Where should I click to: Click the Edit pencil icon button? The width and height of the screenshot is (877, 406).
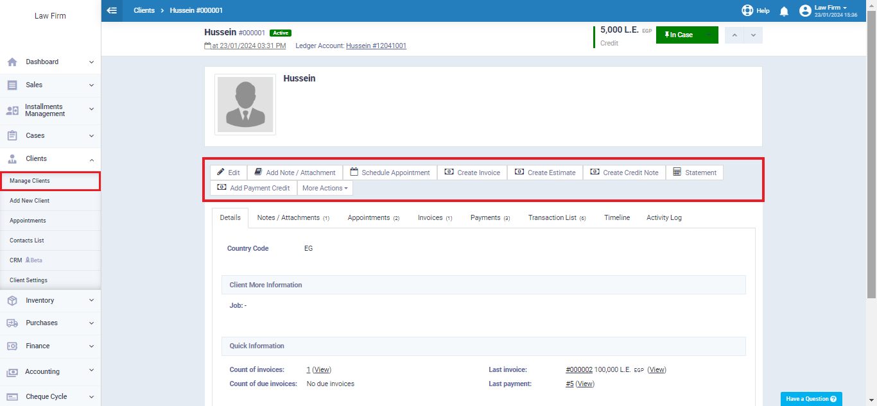[x=221, y=172]
